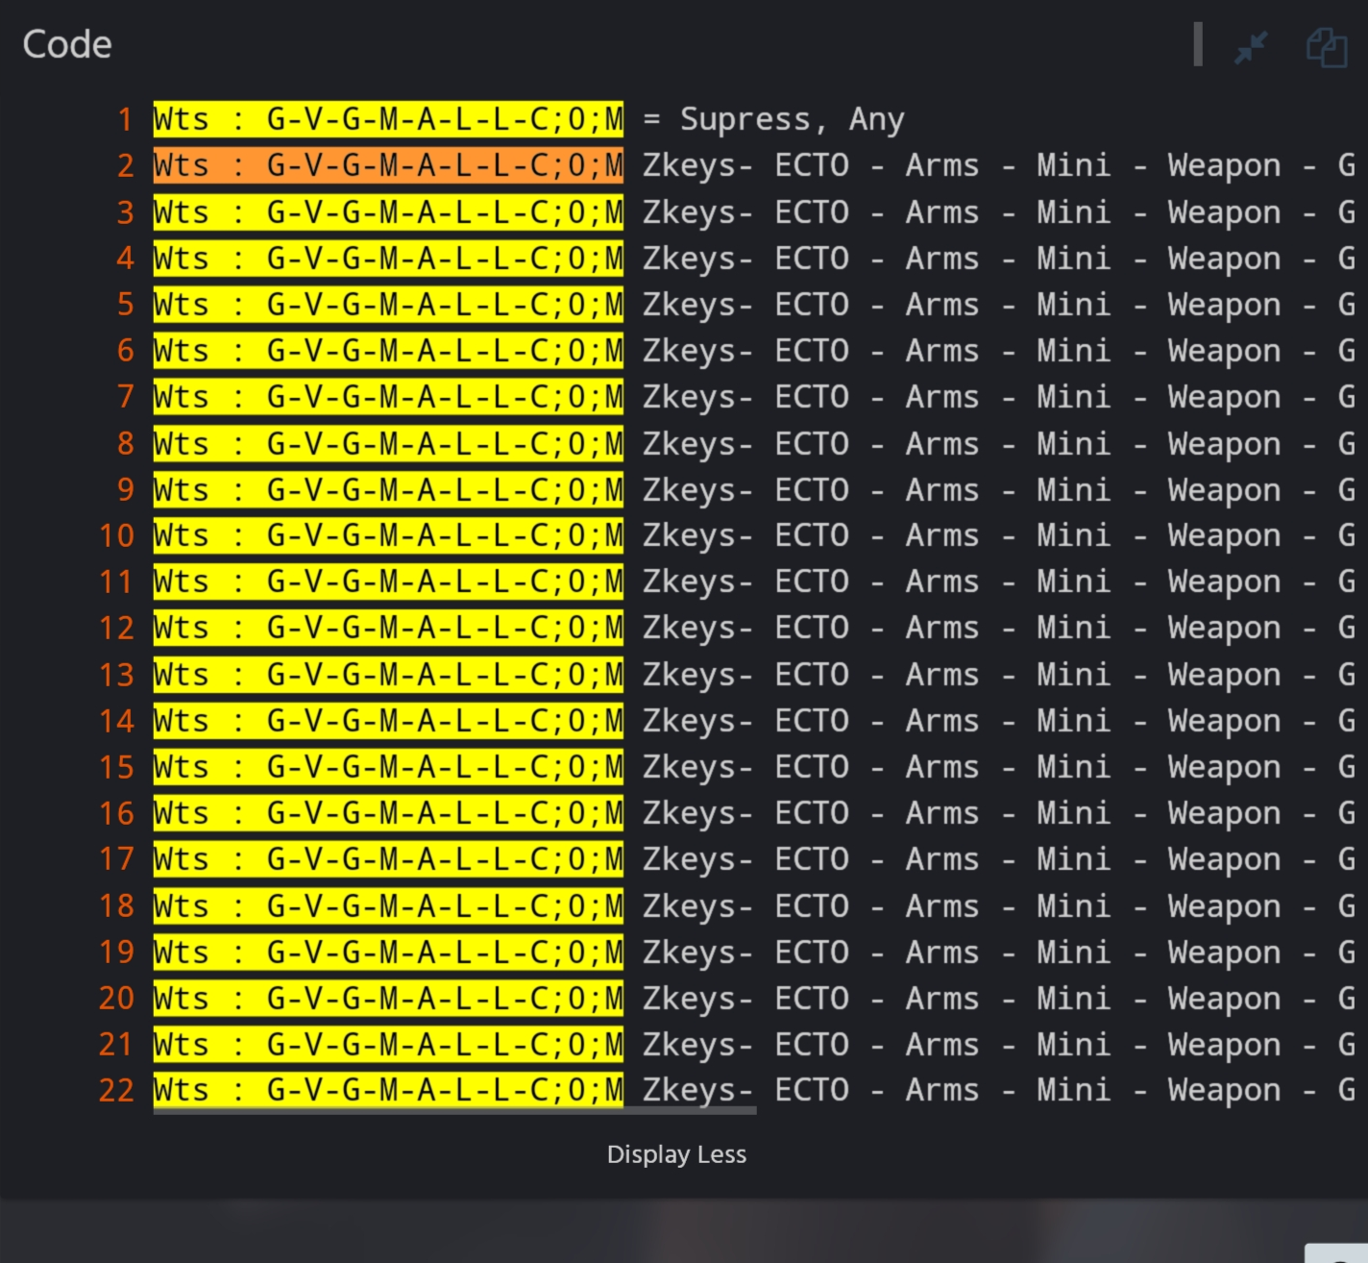1368x1263 pixels.
Task: Click the word "Weapon" on line 3
Action: [x=1224, y=212]
